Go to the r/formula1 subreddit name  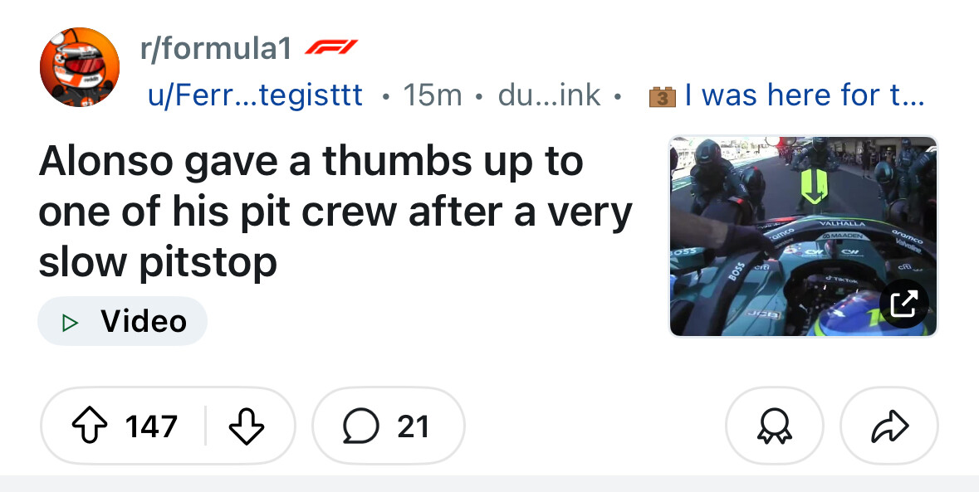coord(216,50)
